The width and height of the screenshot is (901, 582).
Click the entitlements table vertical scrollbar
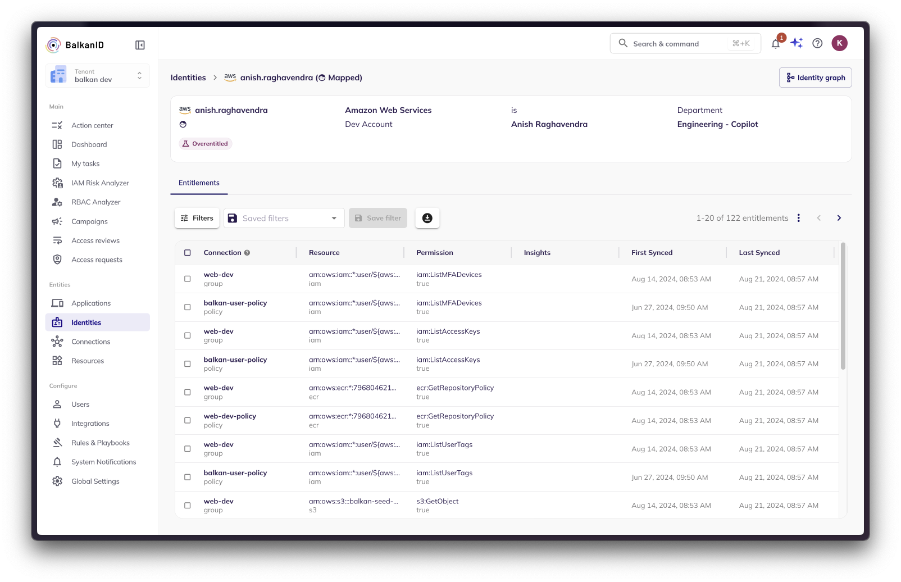pyautogui.click(x=843, y=306)
